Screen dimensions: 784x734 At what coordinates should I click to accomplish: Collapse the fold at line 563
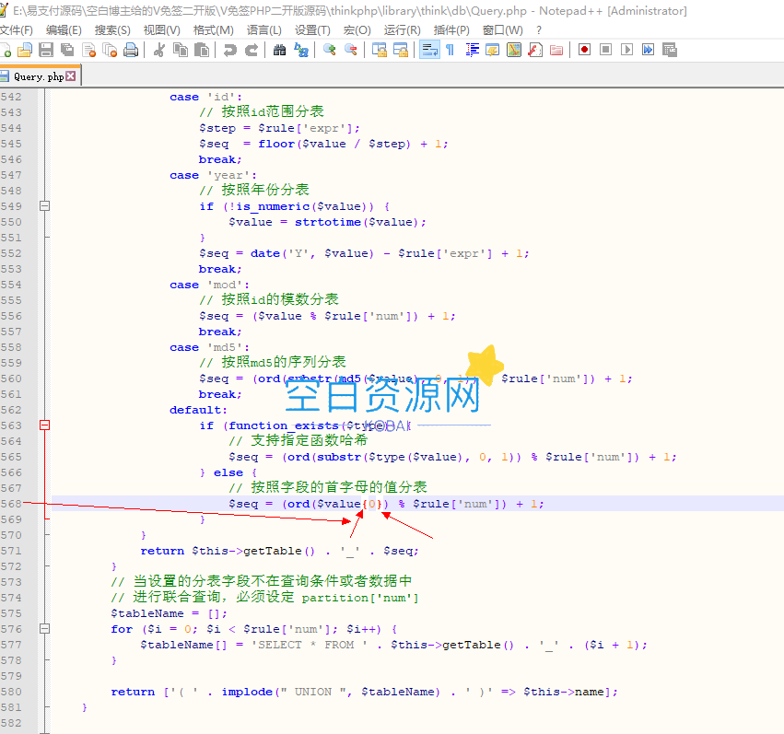click(x=43, y=425)
